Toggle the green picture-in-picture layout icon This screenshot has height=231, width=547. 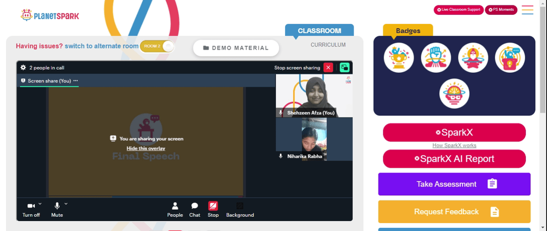(344, 68)
